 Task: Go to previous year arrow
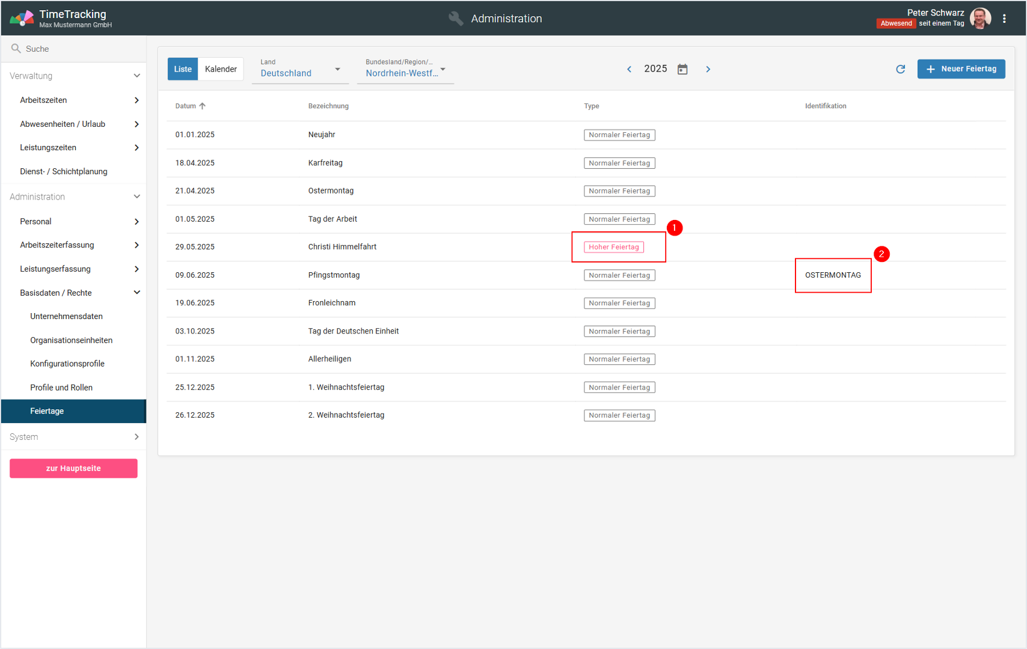point(630,69)
